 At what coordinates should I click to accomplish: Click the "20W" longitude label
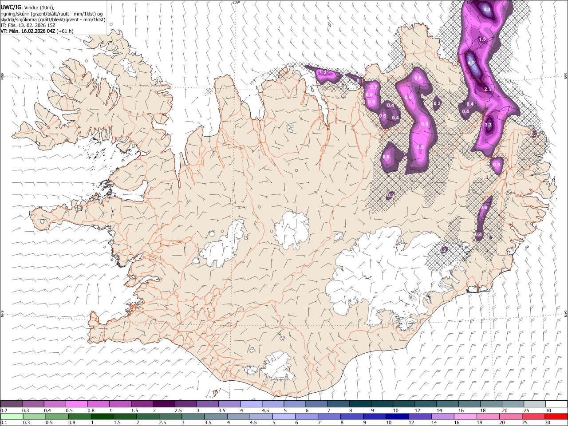[236, 2]
